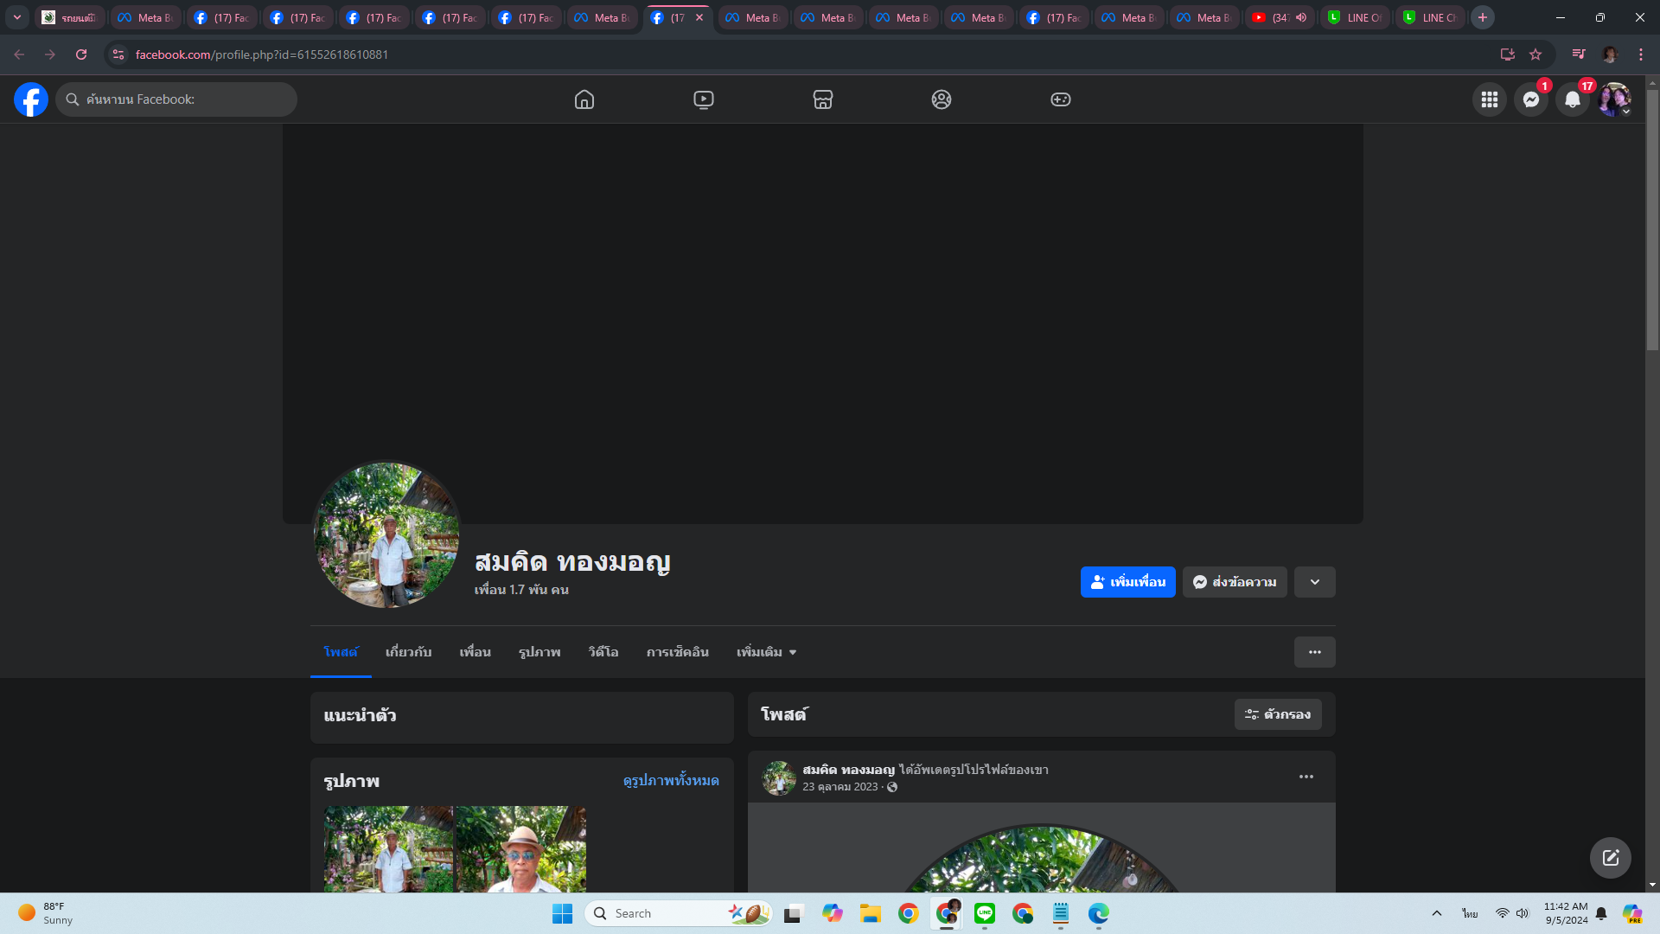Expand the chevron next to ส่งข้อความ
This screenshot has width=1660, height=934.
click(x=1314, y=582)
